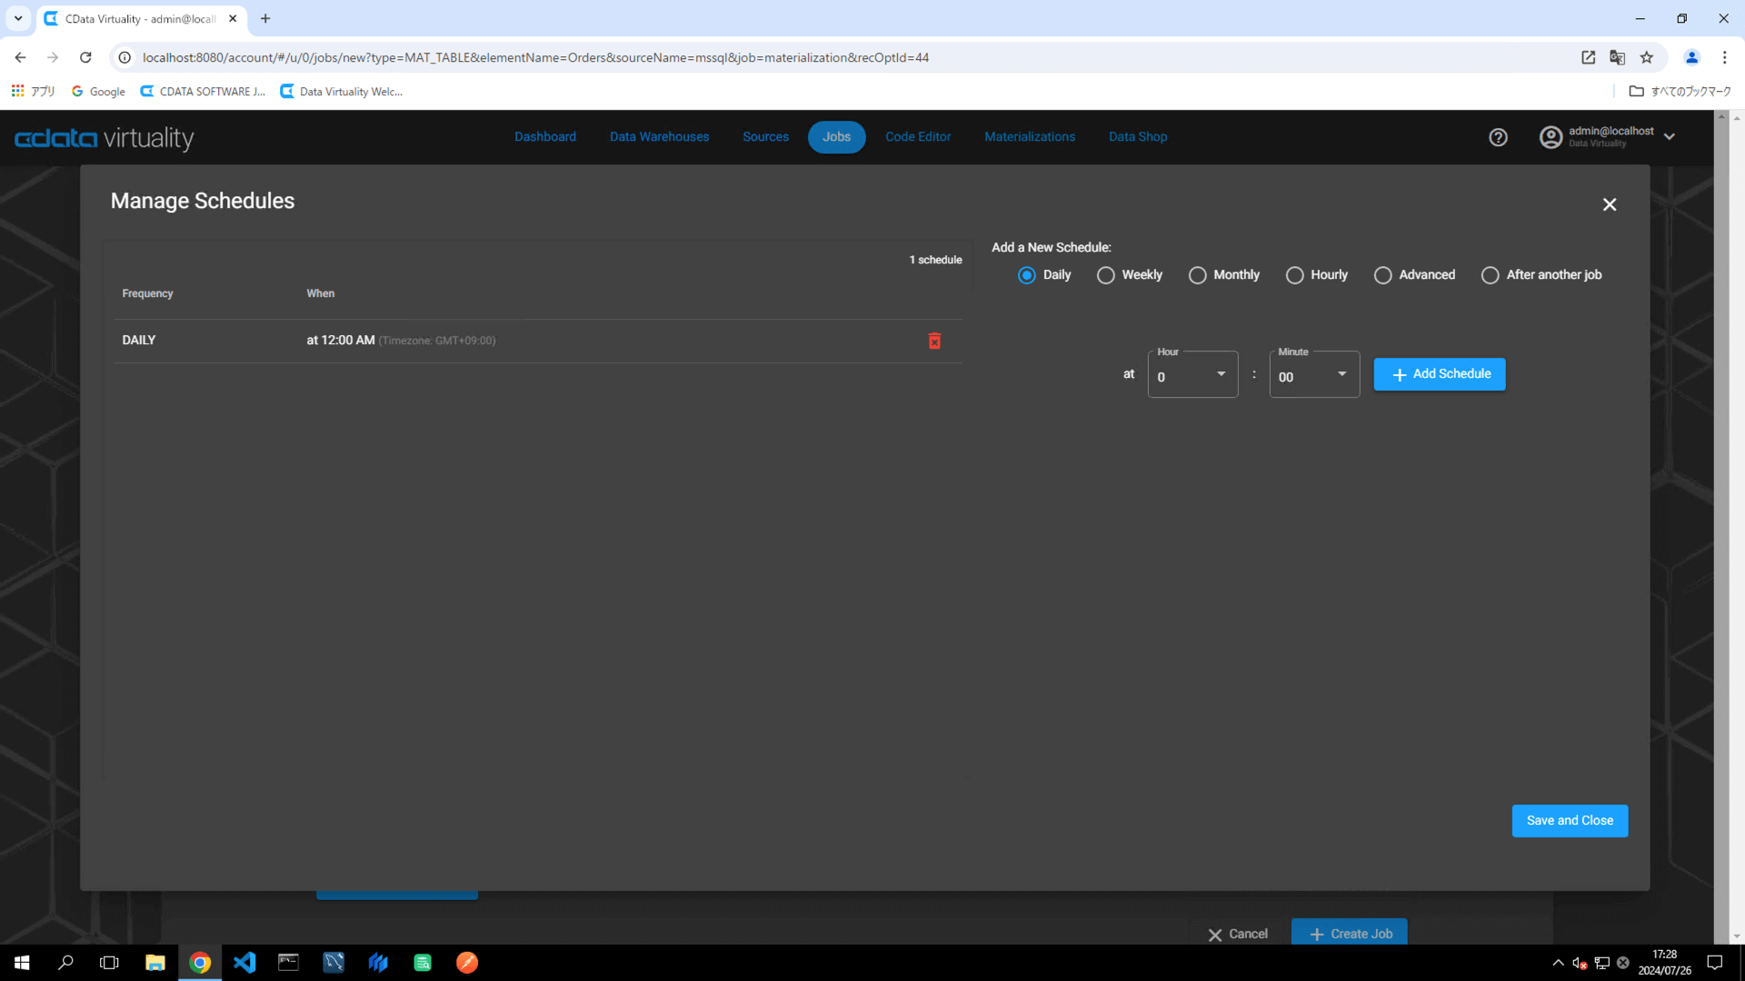The width and height of the screenshot is (1745, 981).
Task: Bookmark this page with star icon
Action: tap(1647, 57)
